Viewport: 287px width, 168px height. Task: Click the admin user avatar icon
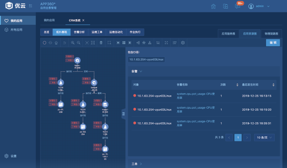coord(251,6)
